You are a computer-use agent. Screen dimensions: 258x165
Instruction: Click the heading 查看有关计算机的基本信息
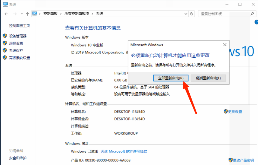click(x=93, y=28)
